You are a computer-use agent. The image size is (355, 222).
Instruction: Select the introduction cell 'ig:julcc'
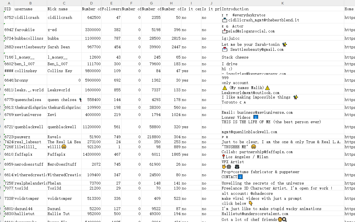(282, 38)
